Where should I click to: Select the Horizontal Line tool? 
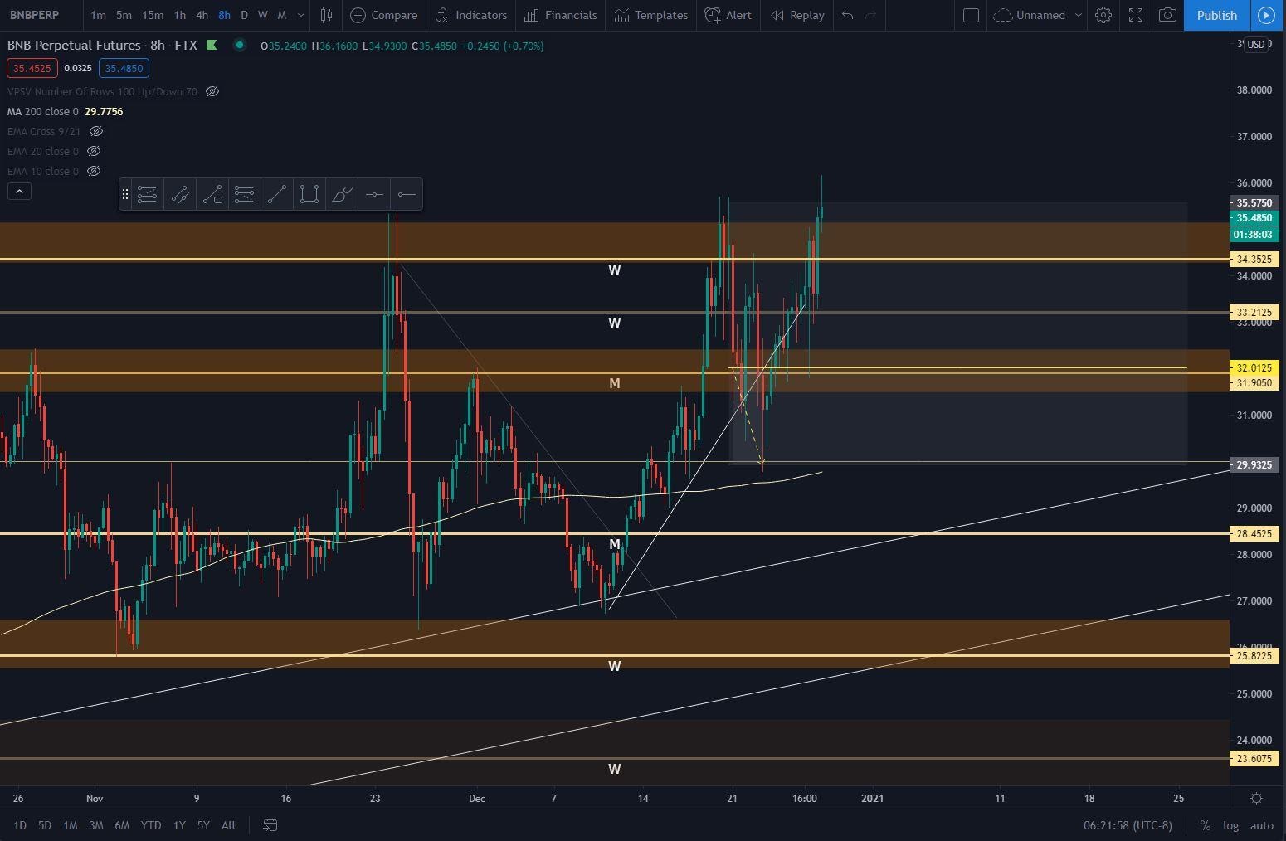374,194
